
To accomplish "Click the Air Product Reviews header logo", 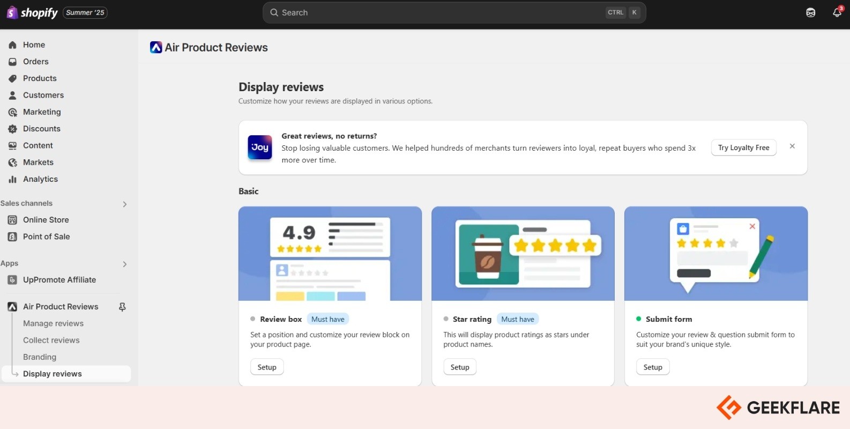I will pyautogui.click(x=156, y=47).
